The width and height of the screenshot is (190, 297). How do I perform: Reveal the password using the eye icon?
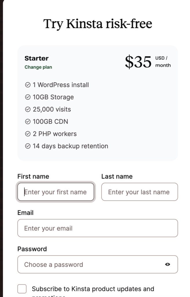click(x=168, y=264)
